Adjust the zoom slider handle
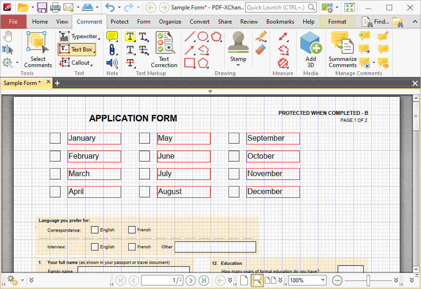Image resolution: width=421 pixels, height=289 pixels. click(368, 280)
